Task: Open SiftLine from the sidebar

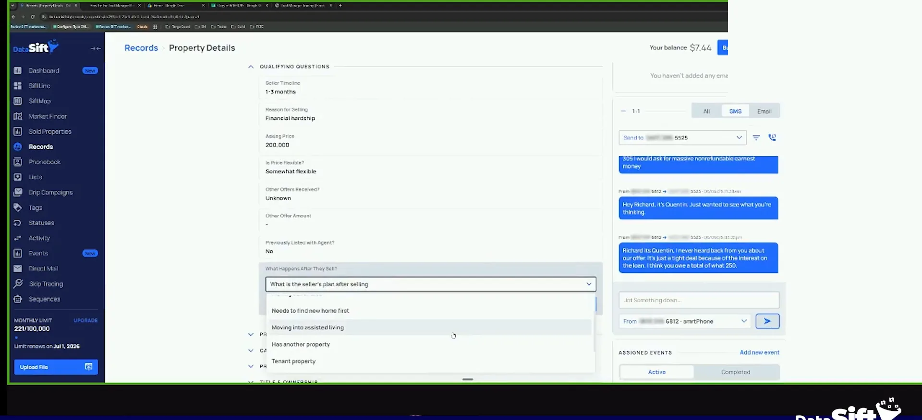Action: click(39, 86)
